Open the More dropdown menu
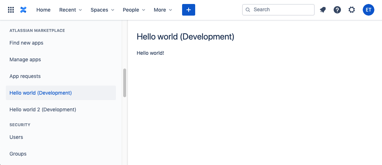Screen dimensions: 382x165 (x=163, y=10)
